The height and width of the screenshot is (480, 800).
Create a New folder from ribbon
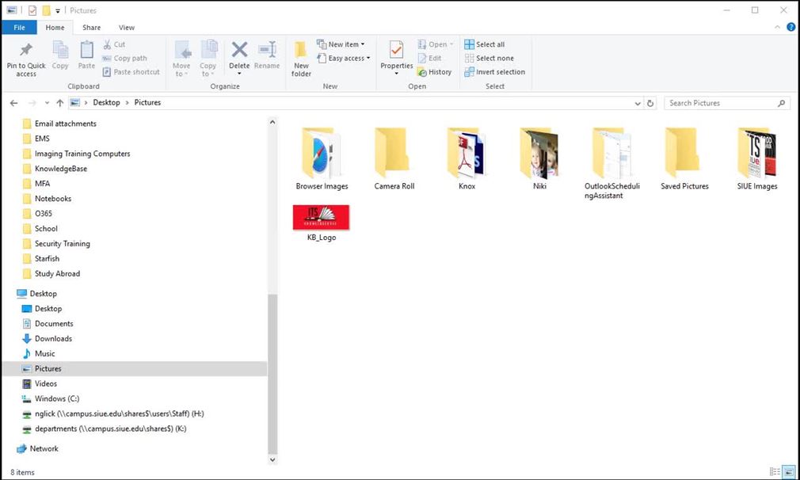[x=301, y=59]
